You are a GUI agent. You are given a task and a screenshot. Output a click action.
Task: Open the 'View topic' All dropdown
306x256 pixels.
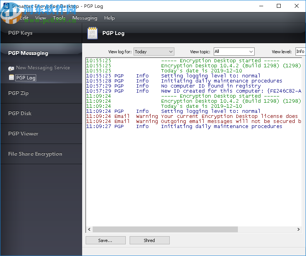[x=234, y=51]
